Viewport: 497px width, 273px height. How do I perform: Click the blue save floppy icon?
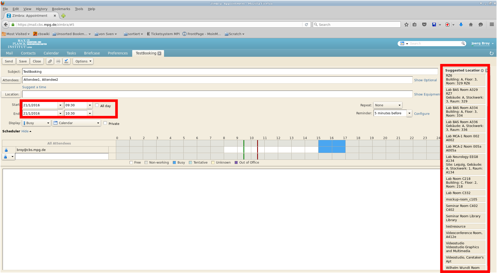[x=434, y=25]
